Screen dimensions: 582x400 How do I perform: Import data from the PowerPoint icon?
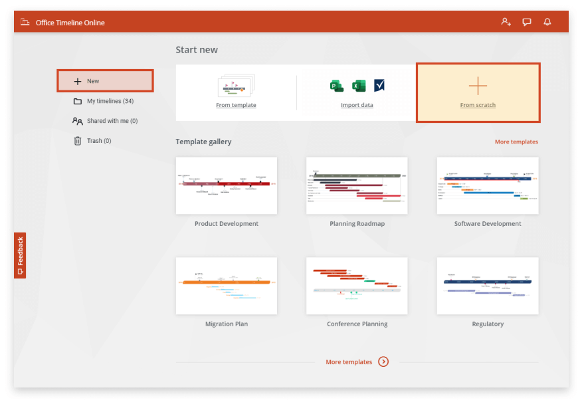pos(336,85)
